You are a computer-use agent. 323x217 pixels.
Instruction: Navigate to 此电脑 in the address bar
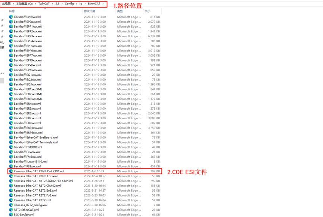[7, 4]
